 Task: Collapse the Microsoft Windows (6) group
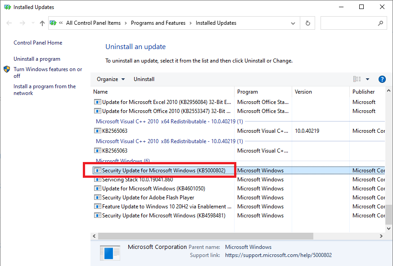[x=123, y=161]
